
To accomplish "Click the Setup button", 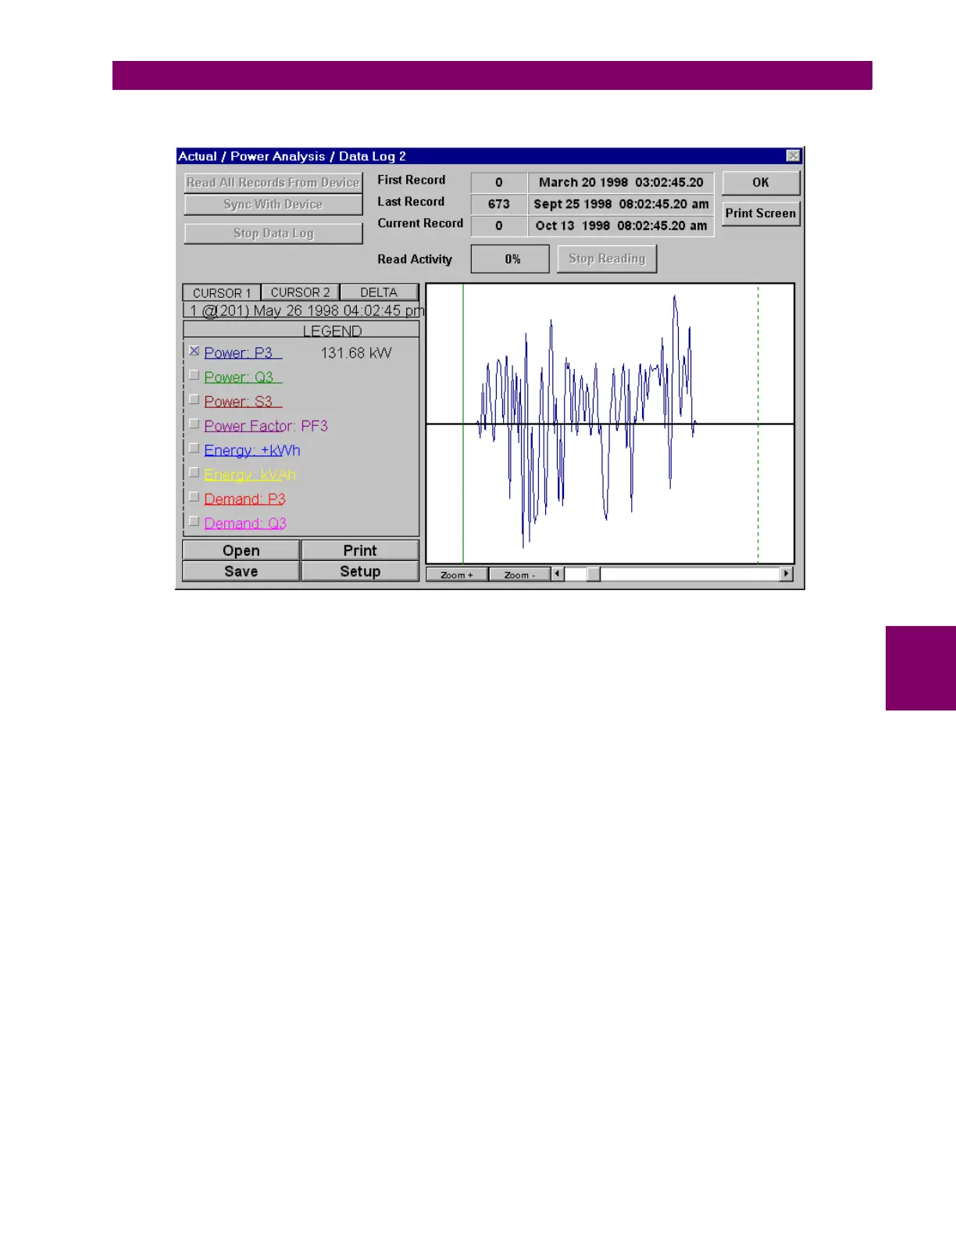I will (x=360, y=571).
